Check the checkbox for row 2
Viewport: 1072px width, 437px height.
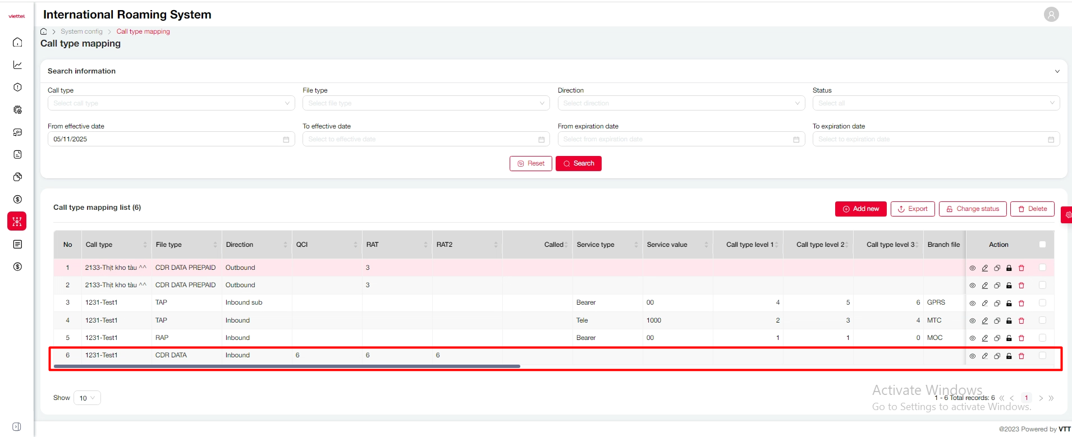1042,285
